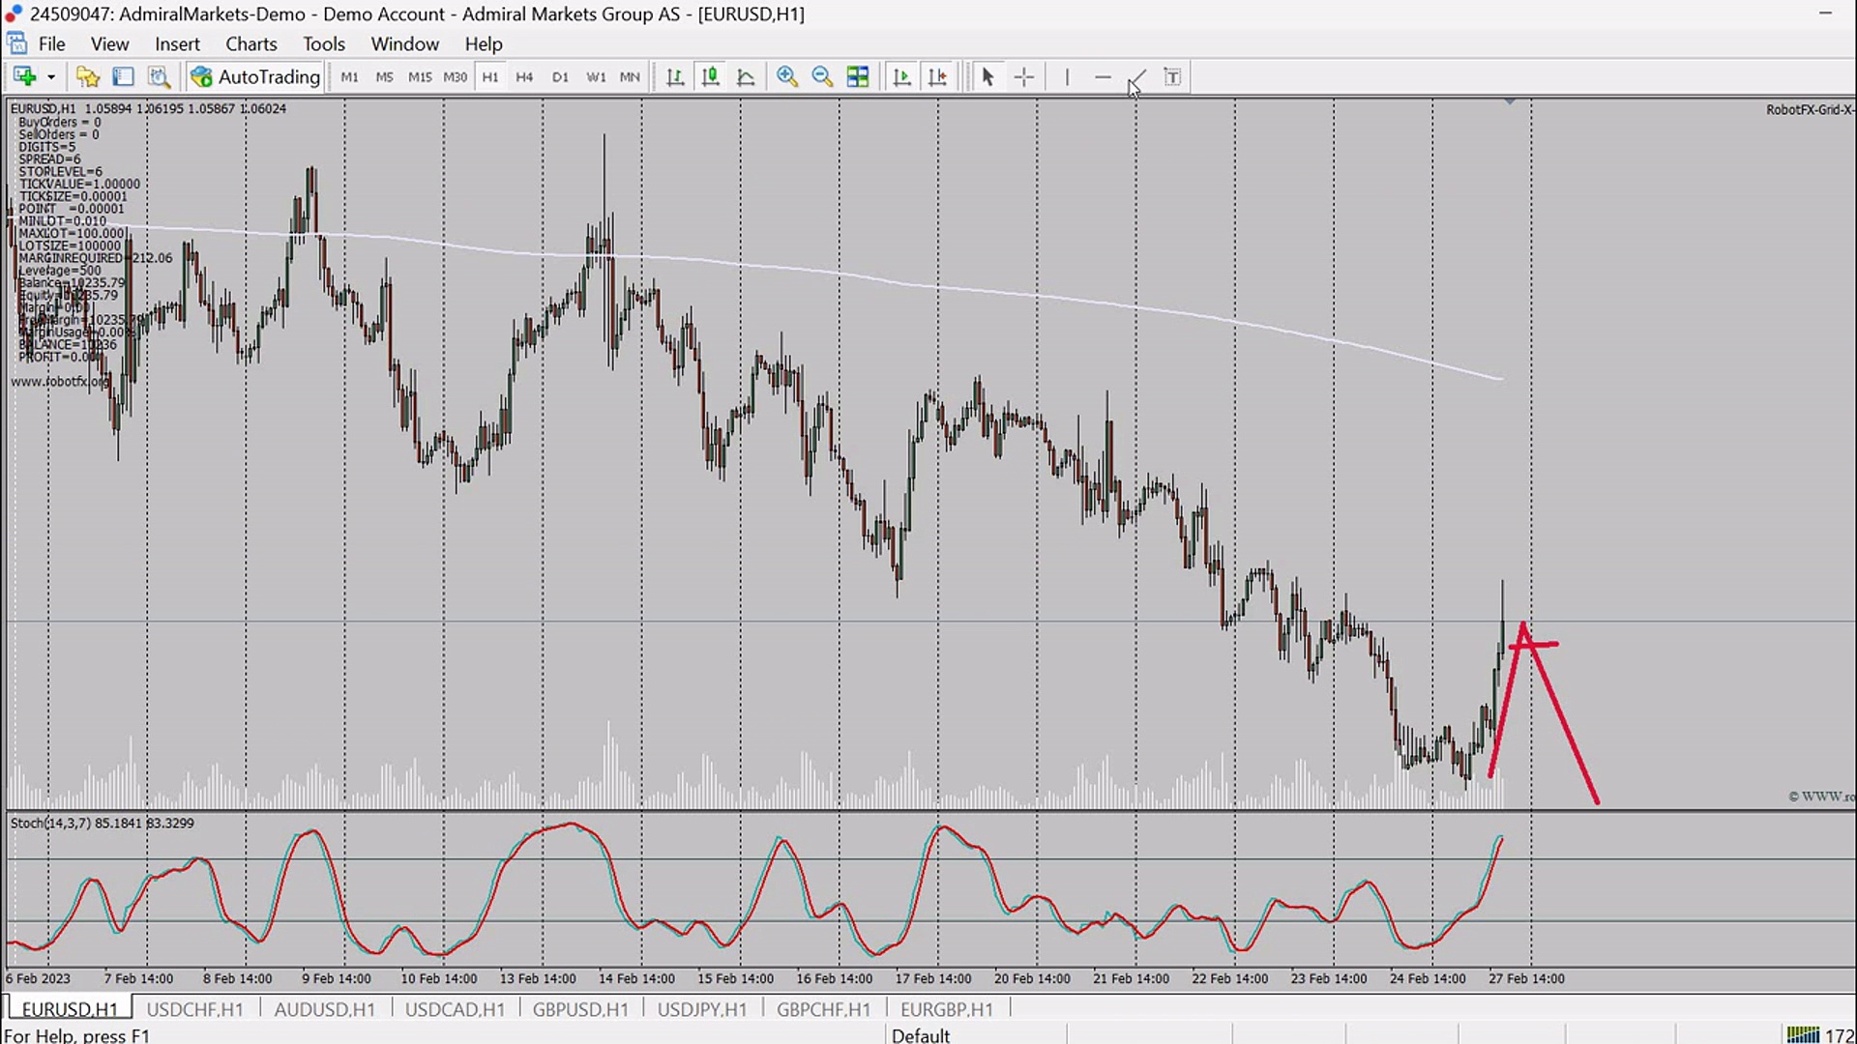The width and height of the screenshot is (1857, 1044).
Task: Click the New Chart icon
Action: tap(24, 76)
